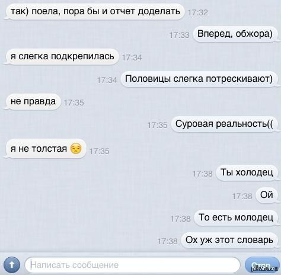281x275 pixels.
Task: Click the 17:38 timestamp beside 'Ой'
Action: click(242, 196)
